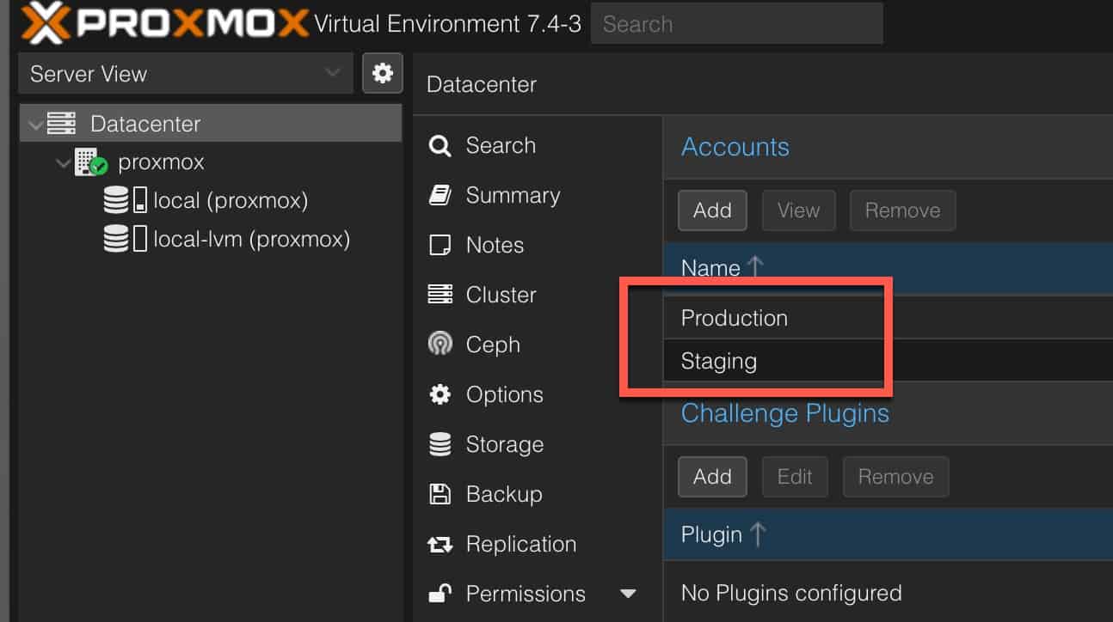This screenshot has width=1113, height=622.
Task: Click Add under Challenge Plugins
Action: [x=712, y=477]
